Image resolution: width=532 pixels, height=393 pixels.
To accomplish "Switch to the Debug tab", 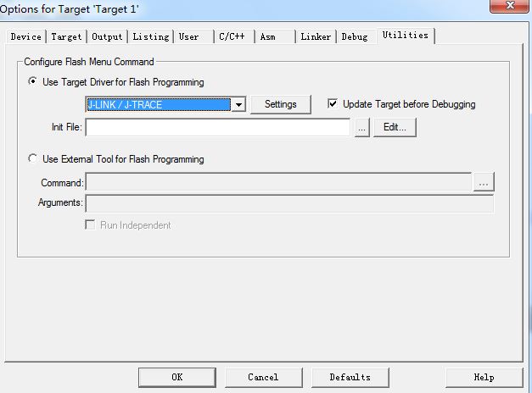I will [356, 36].
